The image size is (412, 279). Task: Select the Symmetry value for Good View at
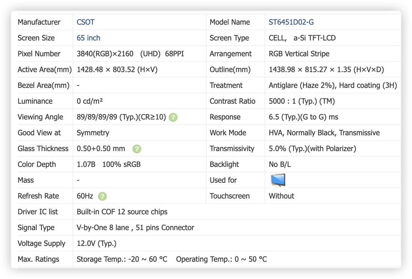point(93,133)
